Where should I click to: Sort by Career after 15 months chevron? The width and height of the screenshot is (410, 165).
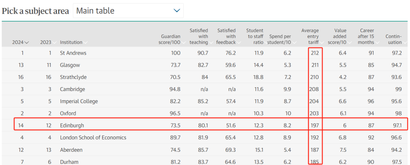point(377,42)
